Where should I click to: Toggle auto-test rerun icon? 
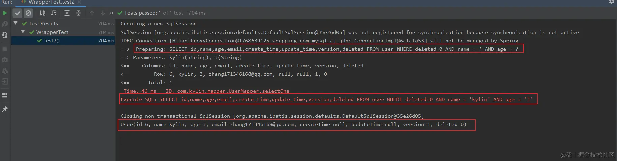coord(5,35)
